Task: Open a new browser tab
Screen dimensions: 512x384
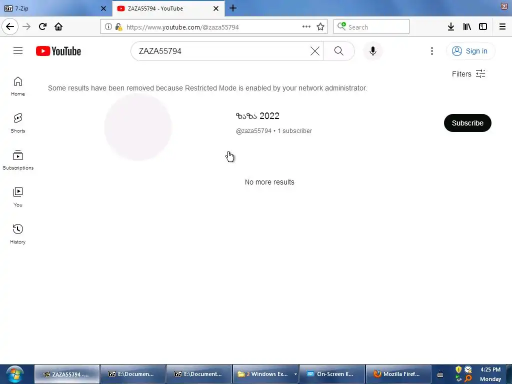Action: click(233, 8)
